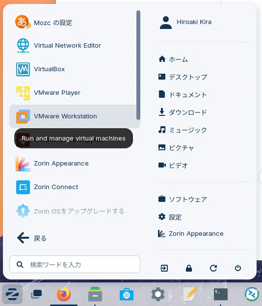Select Virtual Network Editor entry label
This screenshot has height=306, width=262.
(x=67, y=46)
